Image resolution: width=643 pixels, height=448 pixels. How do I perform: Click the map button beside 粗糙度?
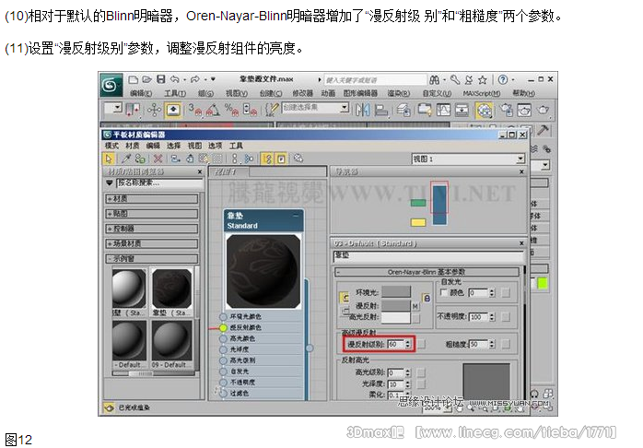coord(506,344)
